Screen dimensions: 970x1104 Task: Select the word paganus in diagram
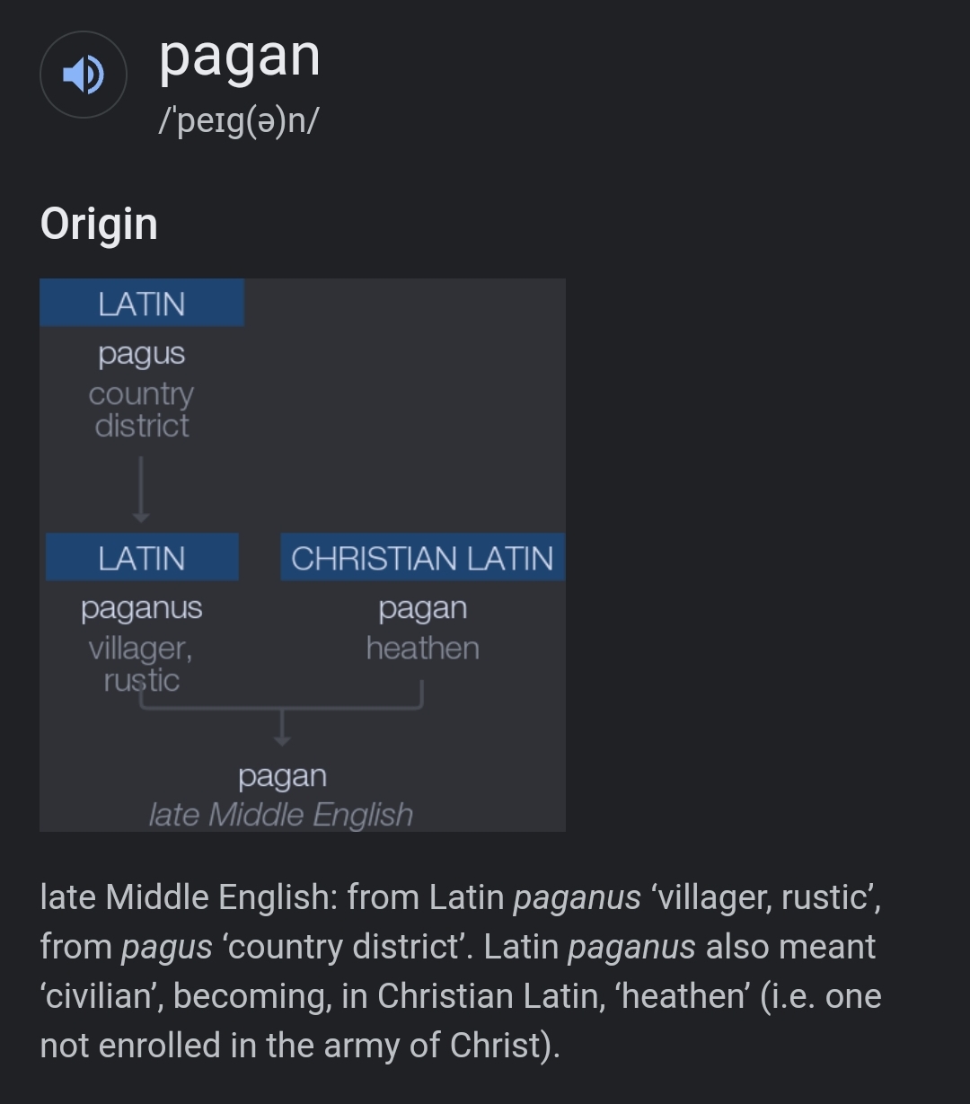[x=142, y=608]
